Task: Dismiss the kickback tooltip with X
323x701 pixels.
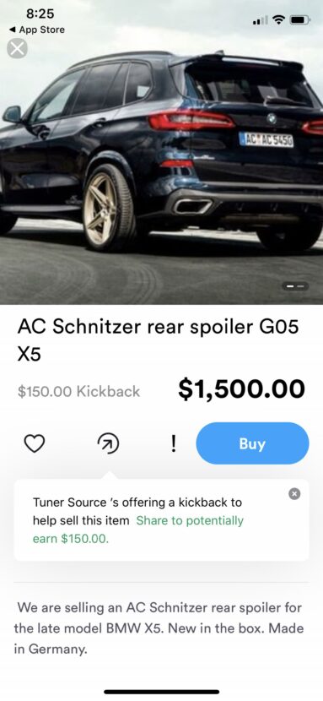Action: coord(294,493)
